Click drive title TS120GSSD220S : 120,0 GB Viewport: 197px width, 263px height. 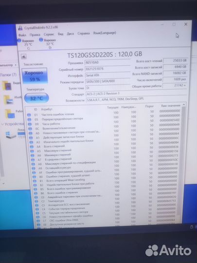[105, 55]
